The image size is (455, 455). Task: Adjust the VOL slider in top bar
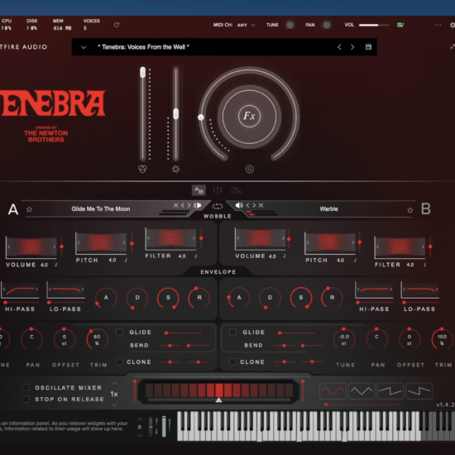tap(374, 26)
